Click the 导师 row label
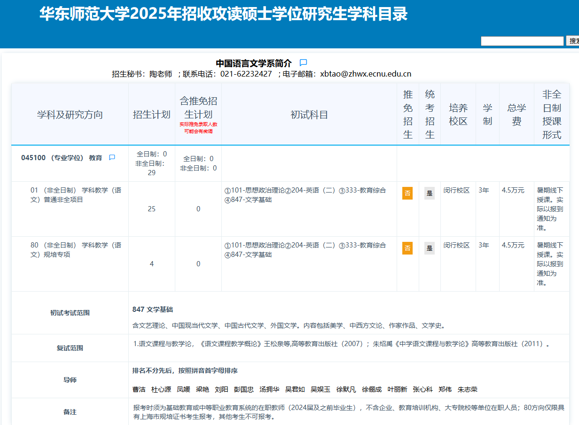This screenshot has height=425, width=579. point(70,380)
